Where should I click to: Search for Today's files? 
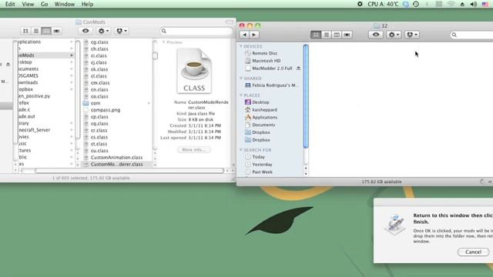point(259,157)
